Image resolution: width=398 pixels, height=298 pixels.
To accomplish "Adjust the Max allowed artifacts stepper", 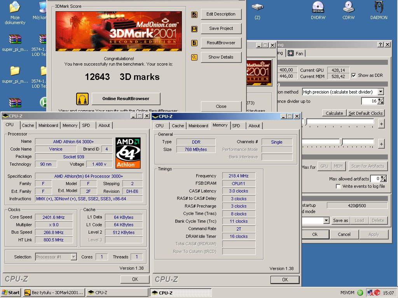I will [x=383, y=178].
